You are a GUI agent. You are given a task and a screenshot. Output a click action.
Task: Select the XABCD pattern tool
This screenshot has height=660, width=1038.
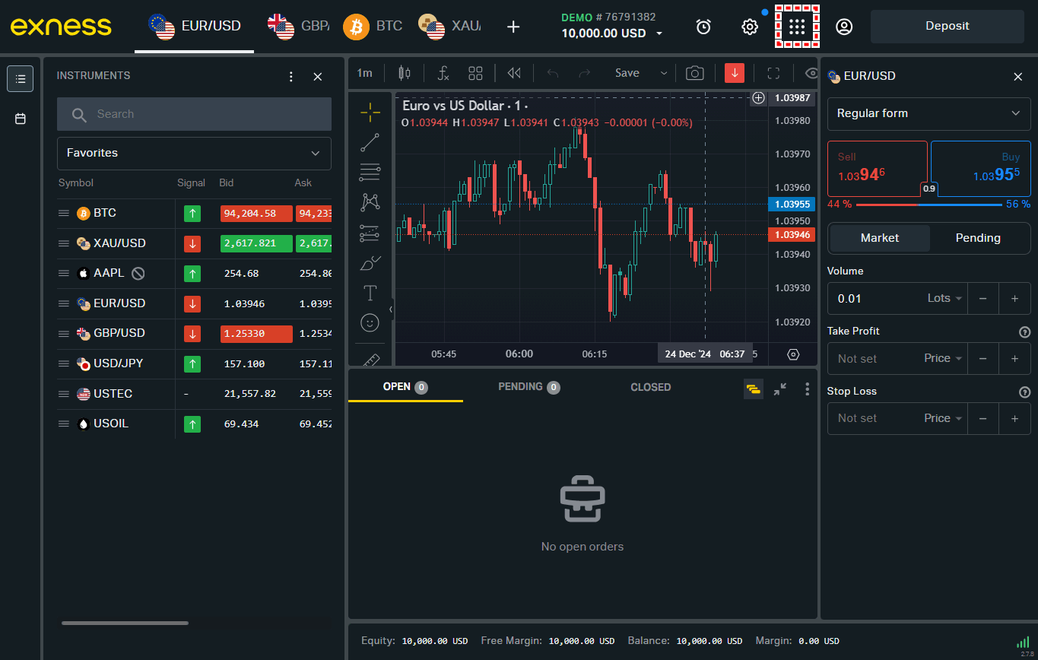[370, 202]
